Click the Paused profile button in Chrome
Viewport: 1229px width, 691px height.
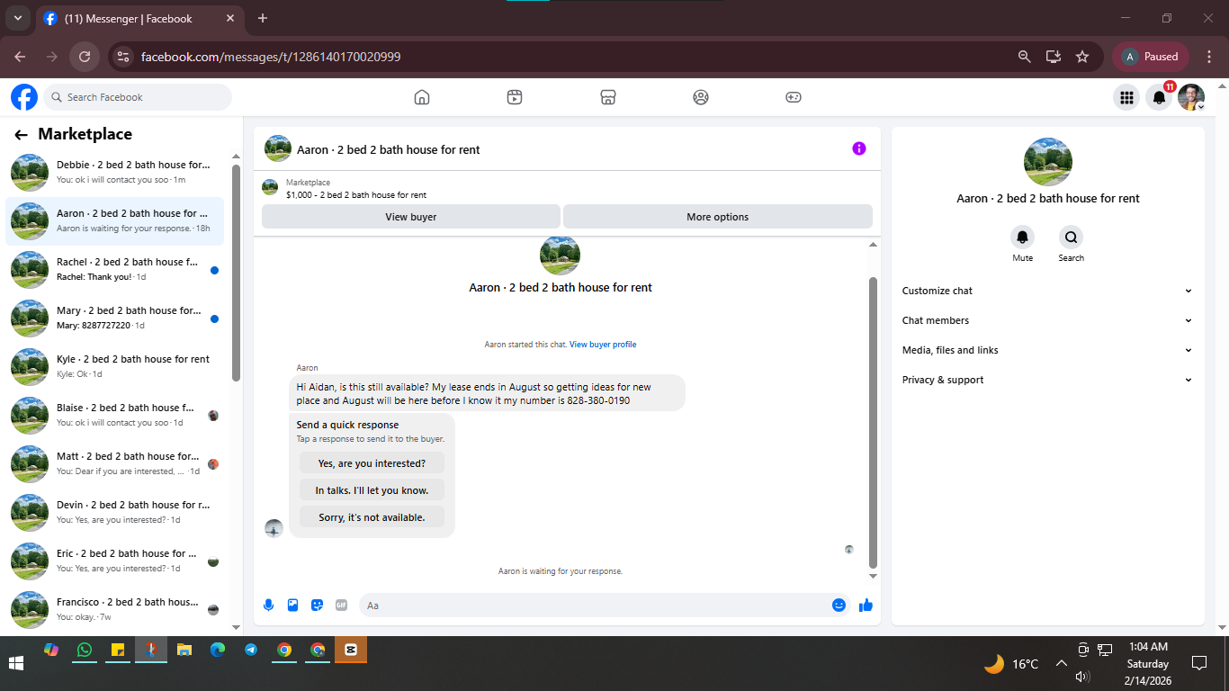point(1151,57)
